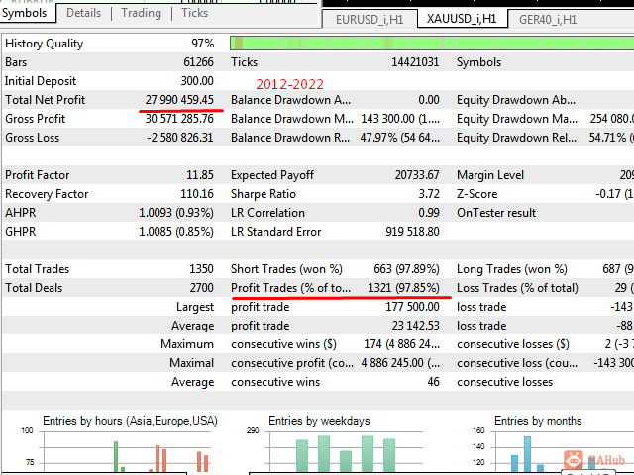
Task: Open the Trading tab
Action: click(x=141, y=13)
